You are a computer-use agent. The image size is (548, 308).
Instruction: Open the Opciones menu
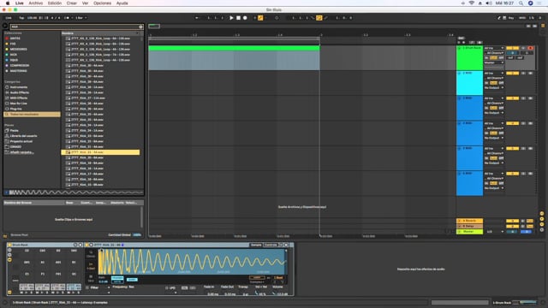(103, 3)
